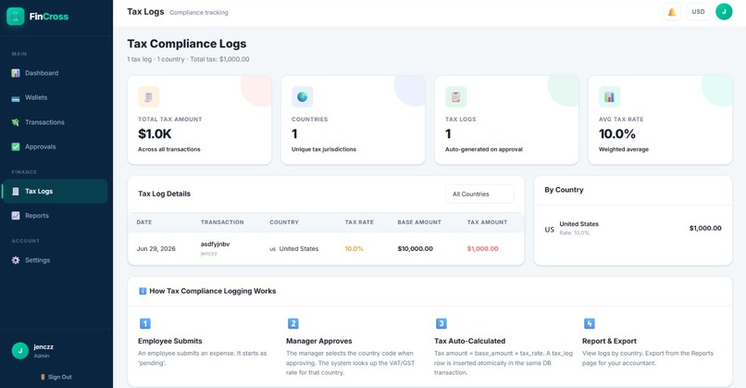This screenshot has width=746, height=388.
Task: Click the Report & Export heading
Action: click(609, 342)
